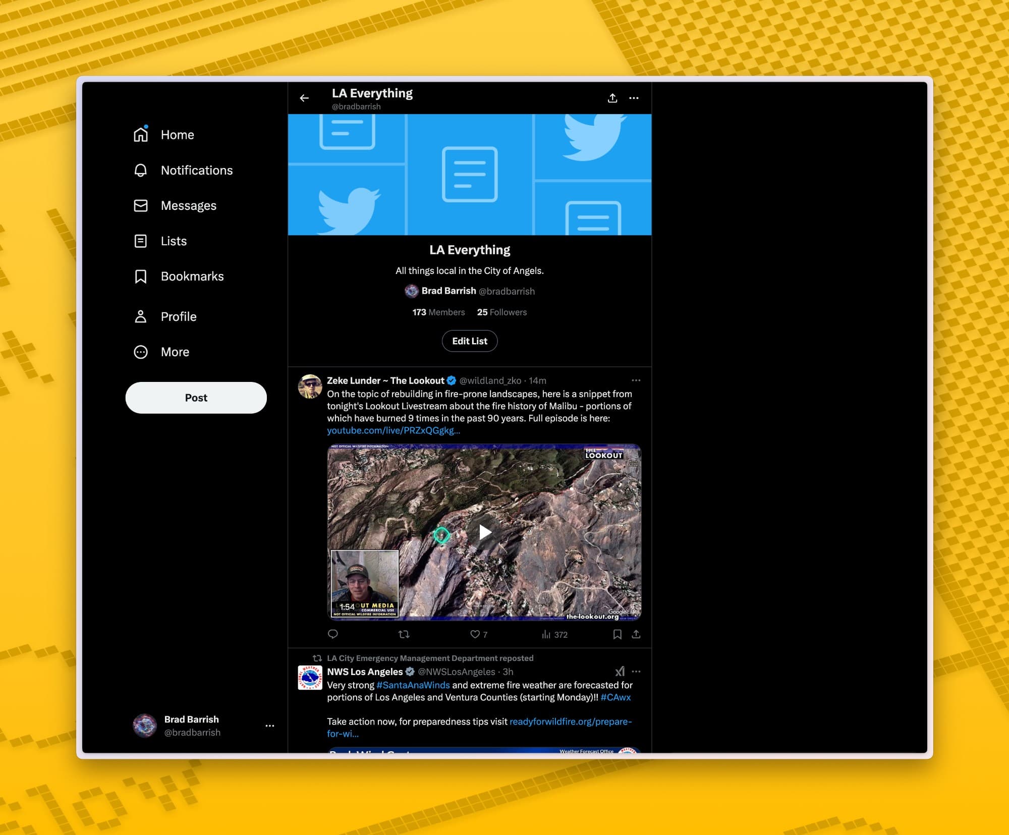The height and width of the screenshot is (835, 1009).
Task: Click the Edit List button
Action: coord(469,341)
